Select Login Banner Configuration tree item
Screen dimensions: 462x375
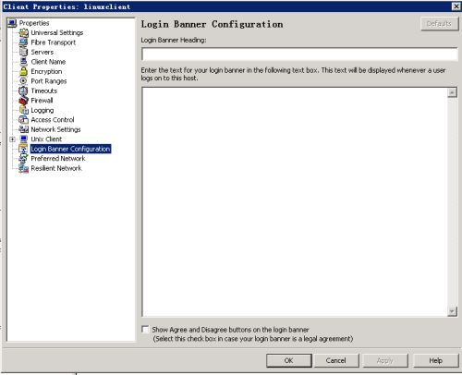coord(70,149)
